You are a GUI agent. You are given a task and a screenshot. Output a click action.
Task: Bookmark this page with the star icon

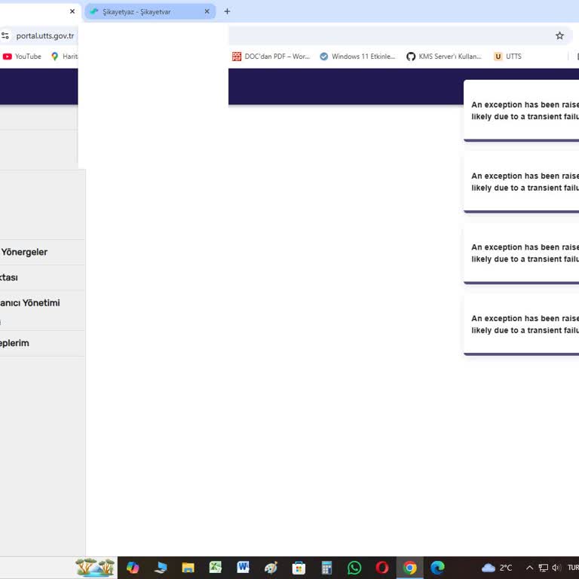point(559,35)
